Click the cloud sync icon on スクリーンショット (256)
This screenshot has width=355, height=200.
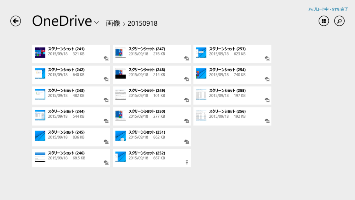[x=267, y=120]
